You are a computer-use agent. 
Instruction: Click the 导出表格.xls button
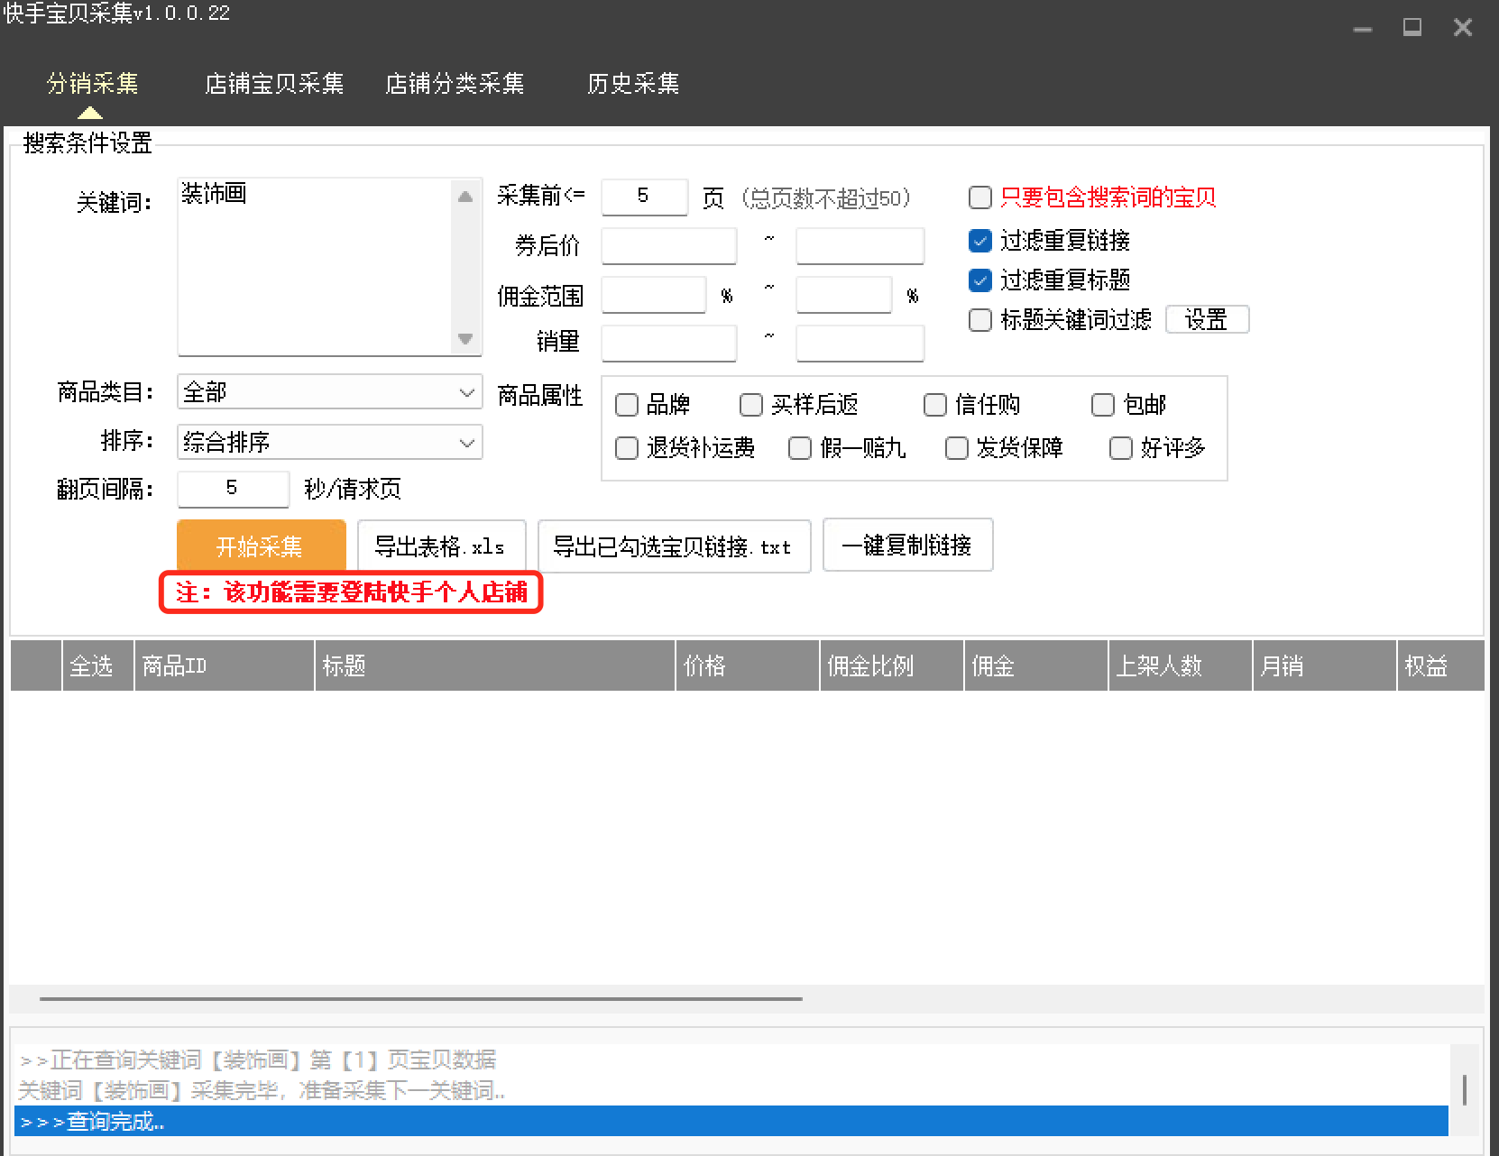click(x=441, y=546)
